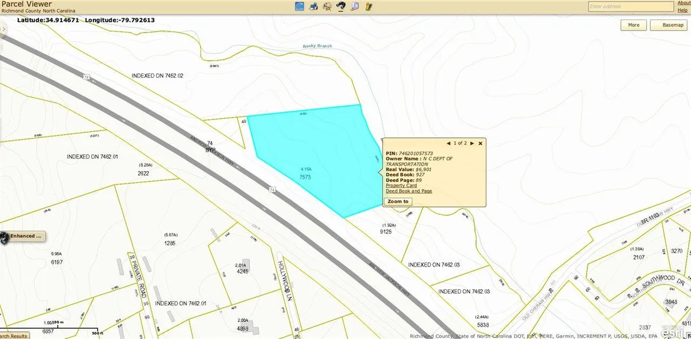This screenshot has width=691, height=339.
Task: Click binoculars icon on Enhanced search panel
Action: coord(4,238)
